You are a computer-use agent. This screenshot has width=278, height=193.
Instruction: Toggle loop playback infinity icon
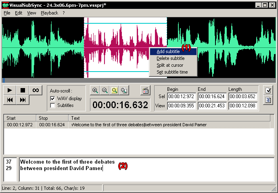point(36,90)
